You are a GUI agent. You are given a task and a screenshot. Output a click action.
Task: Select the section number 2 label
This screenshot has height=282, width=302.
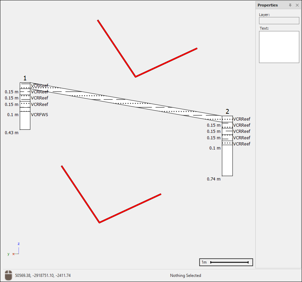[227, 112]
